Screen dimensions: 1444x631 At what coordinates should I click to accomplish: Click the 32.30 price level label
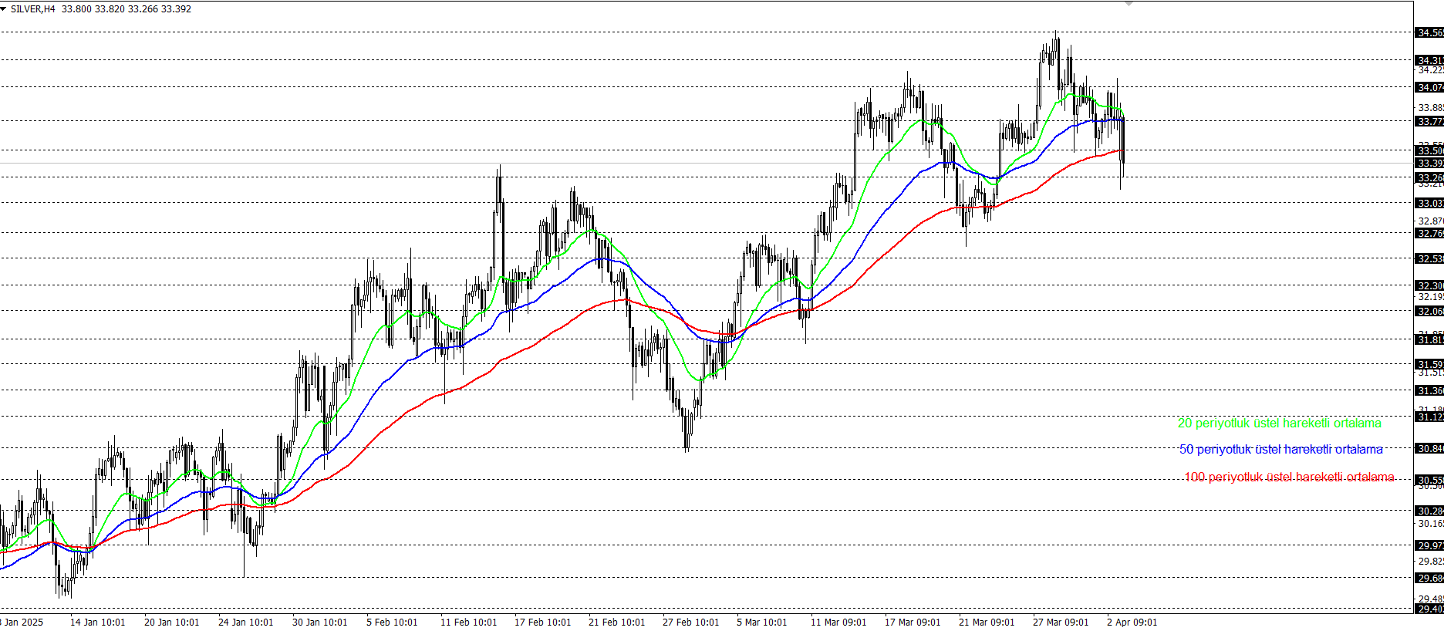coord(1429,285)
